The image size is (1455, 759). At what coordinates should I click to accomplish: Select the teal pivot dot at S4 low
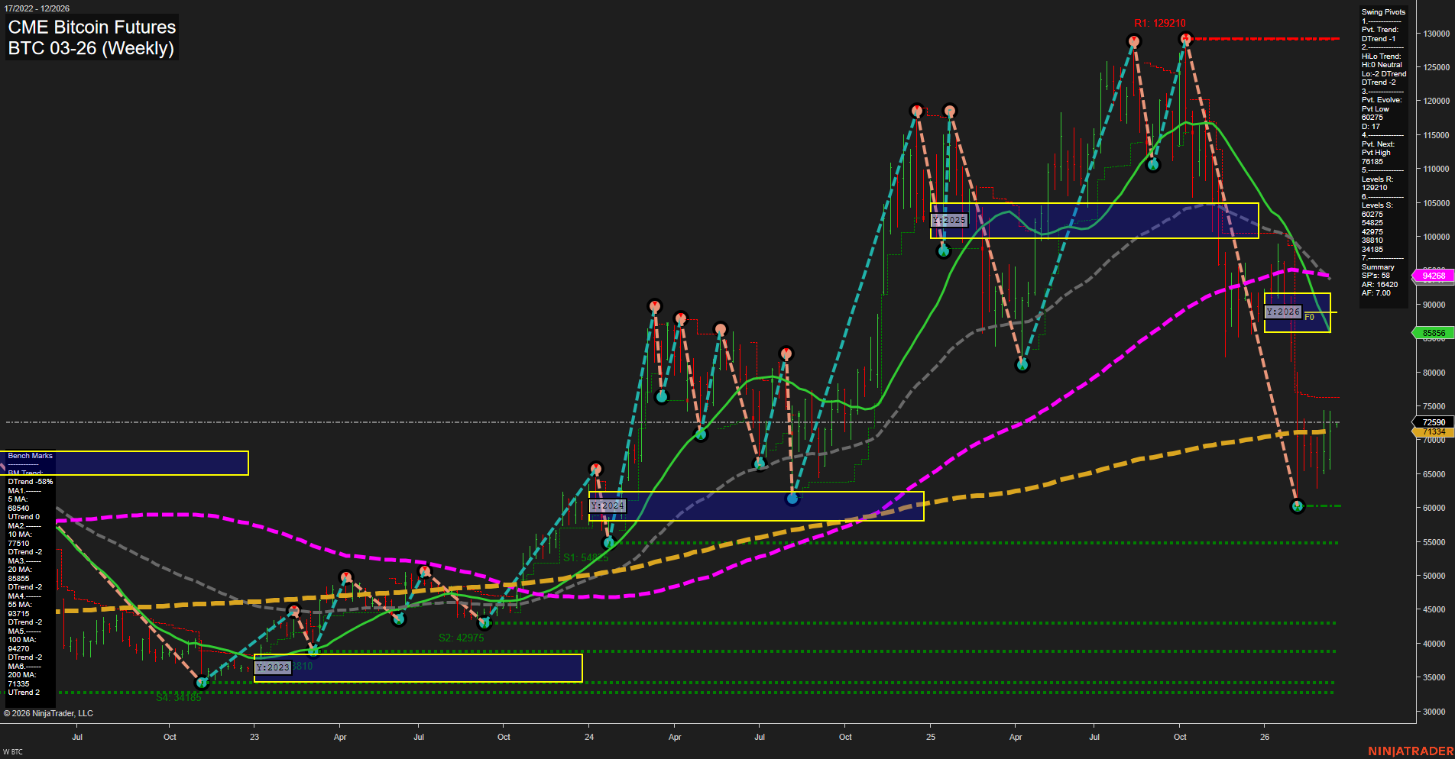pyautogui.click(x=202, y=683)
